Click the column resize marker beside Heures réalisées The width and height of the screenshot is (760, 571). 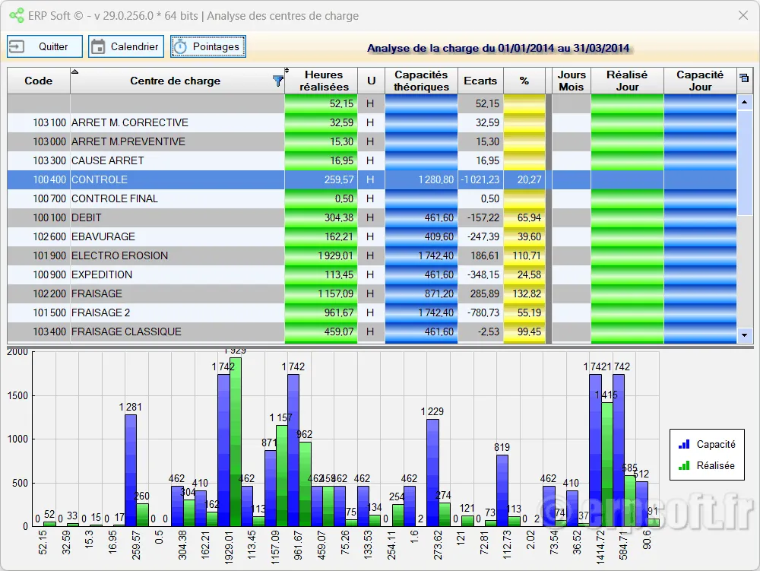click(x=287, y=71)
